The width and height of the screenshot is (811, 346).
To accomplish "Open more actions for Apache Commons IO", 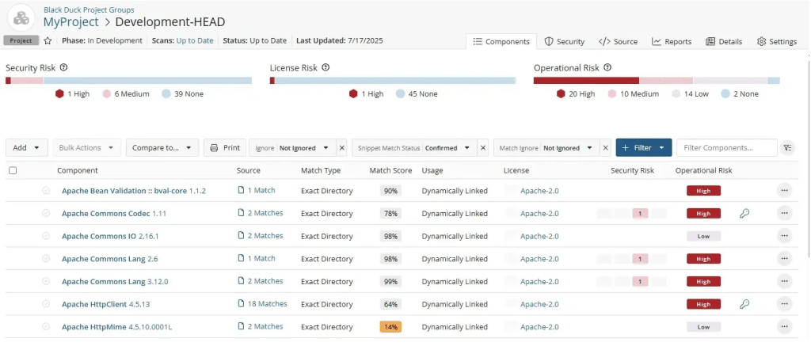I will pyautogui.click(x=784, y=236).
